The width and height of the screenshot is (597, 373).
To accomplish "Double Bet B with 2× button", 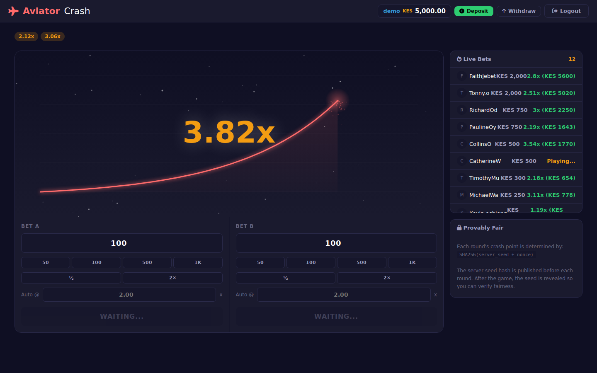I will (x=387, y=278).
